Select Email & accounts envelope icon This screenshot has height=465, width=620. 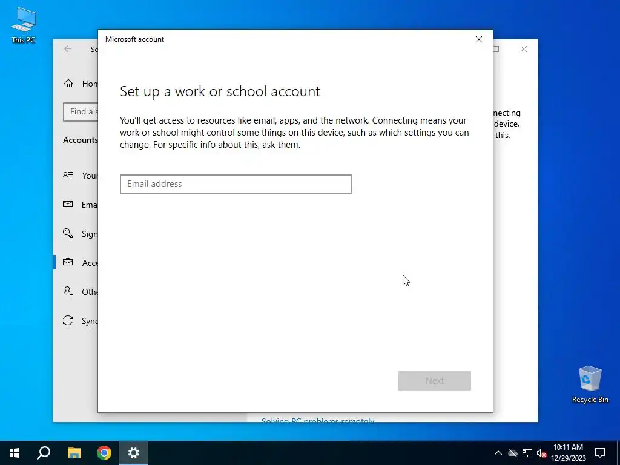tap(68, 204)
